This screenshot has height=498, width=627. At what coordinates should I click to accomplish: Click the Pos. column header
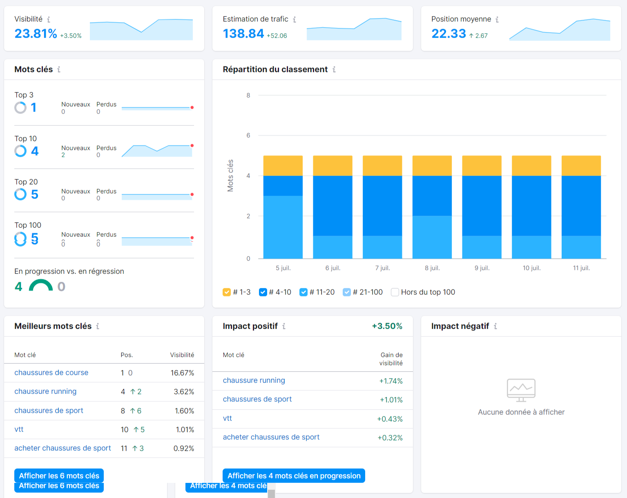pos(127,355)
